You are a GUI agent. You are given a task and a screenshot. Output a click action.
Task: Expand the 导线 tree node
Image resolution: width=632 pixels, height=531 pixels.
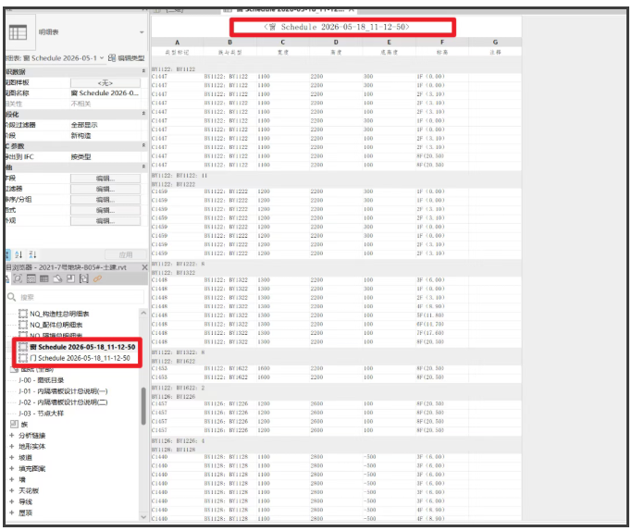pos(12,501)
